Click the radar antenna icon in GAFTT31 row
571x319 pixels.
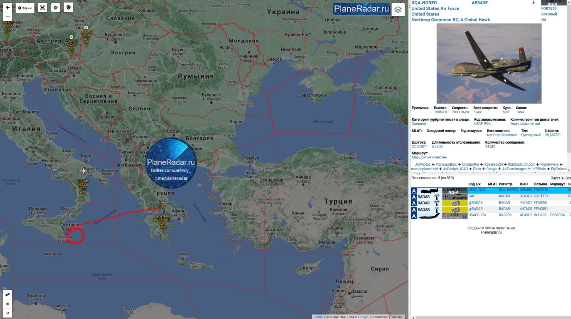click(x=436, y=196)
